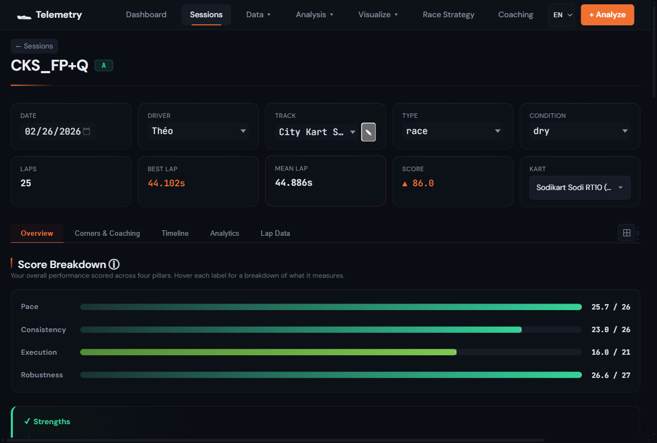Click the Telemetry kart logo
Viewport: 657px width, 443px height.
(24, 15)
